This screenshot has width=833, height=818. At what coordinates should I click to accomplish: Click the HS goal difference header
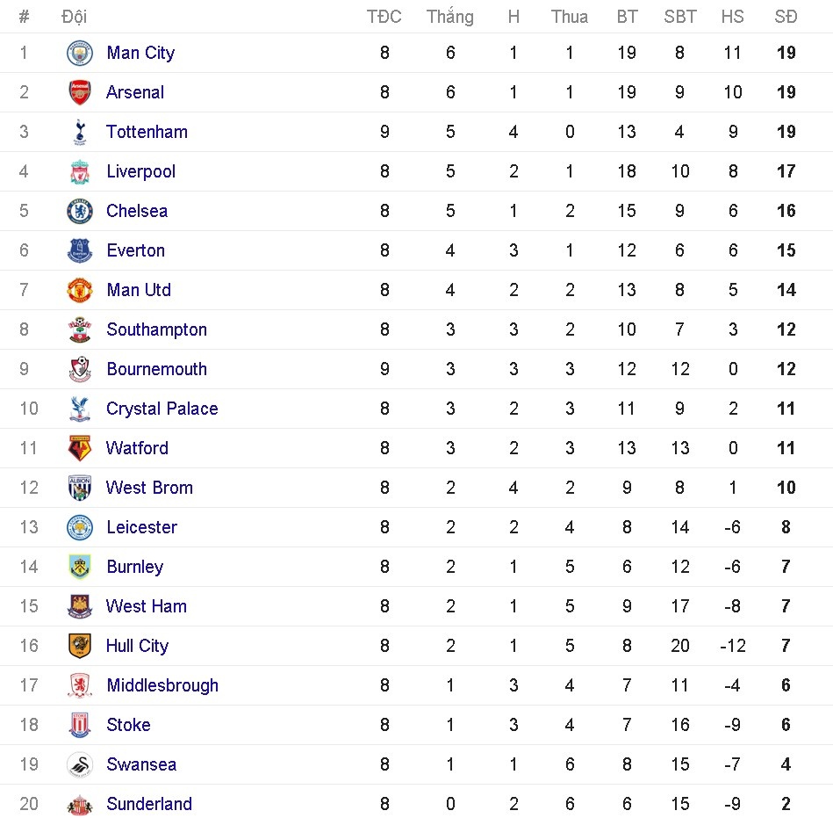point(732,17)
